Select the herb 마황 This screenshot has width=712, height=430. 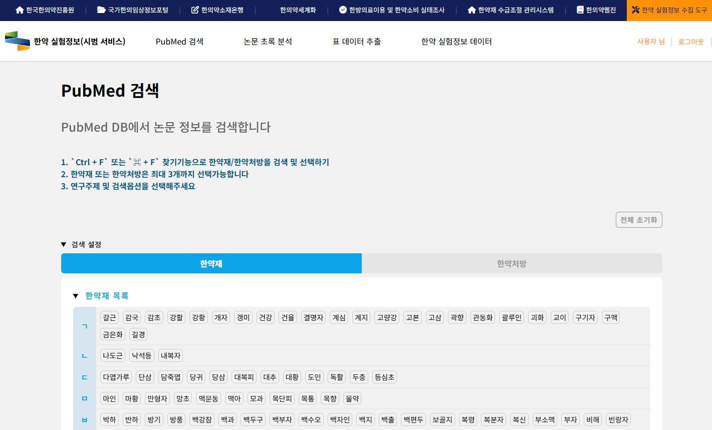(132, 398)
